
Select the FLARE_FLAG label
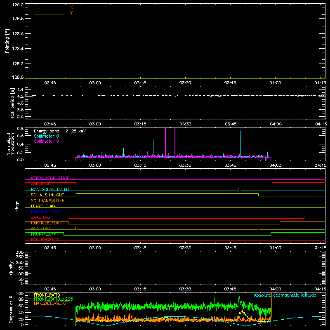click(x=43, y=206)
